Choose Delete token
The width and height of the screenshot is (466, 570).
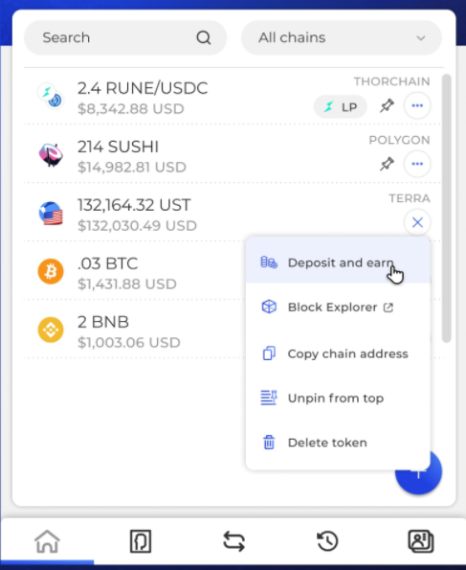click(x=338, y=443)
